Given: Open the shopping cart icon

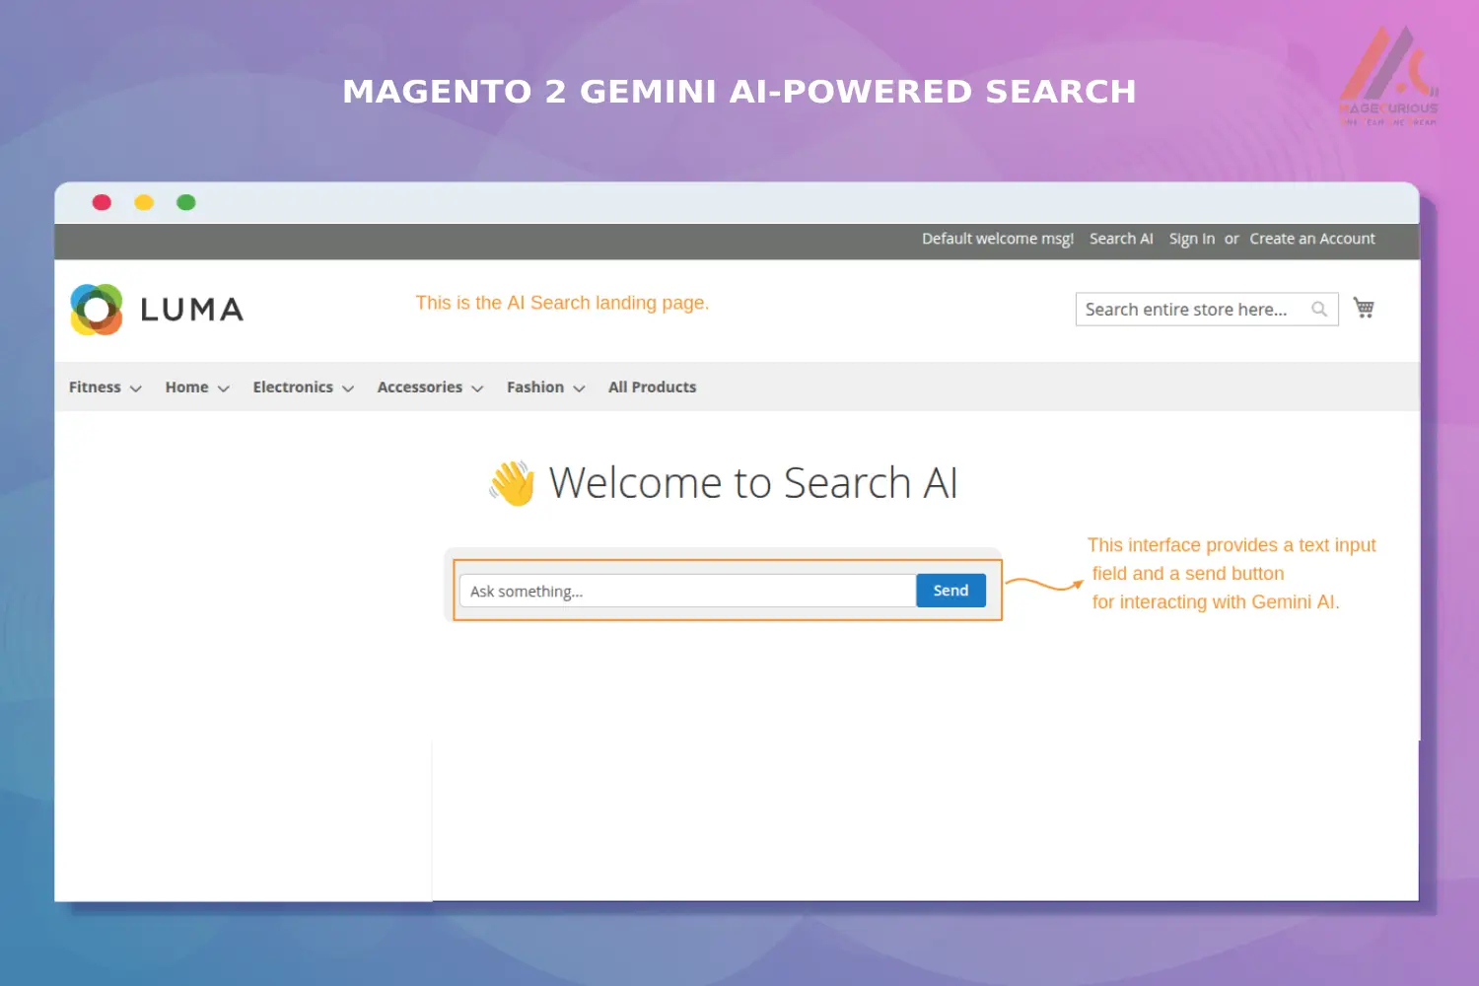Looking at the screenshot, I should coord(1365,308).
